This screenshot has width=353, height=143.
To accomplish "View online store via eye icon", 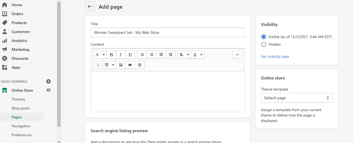I will click(48, 90).
